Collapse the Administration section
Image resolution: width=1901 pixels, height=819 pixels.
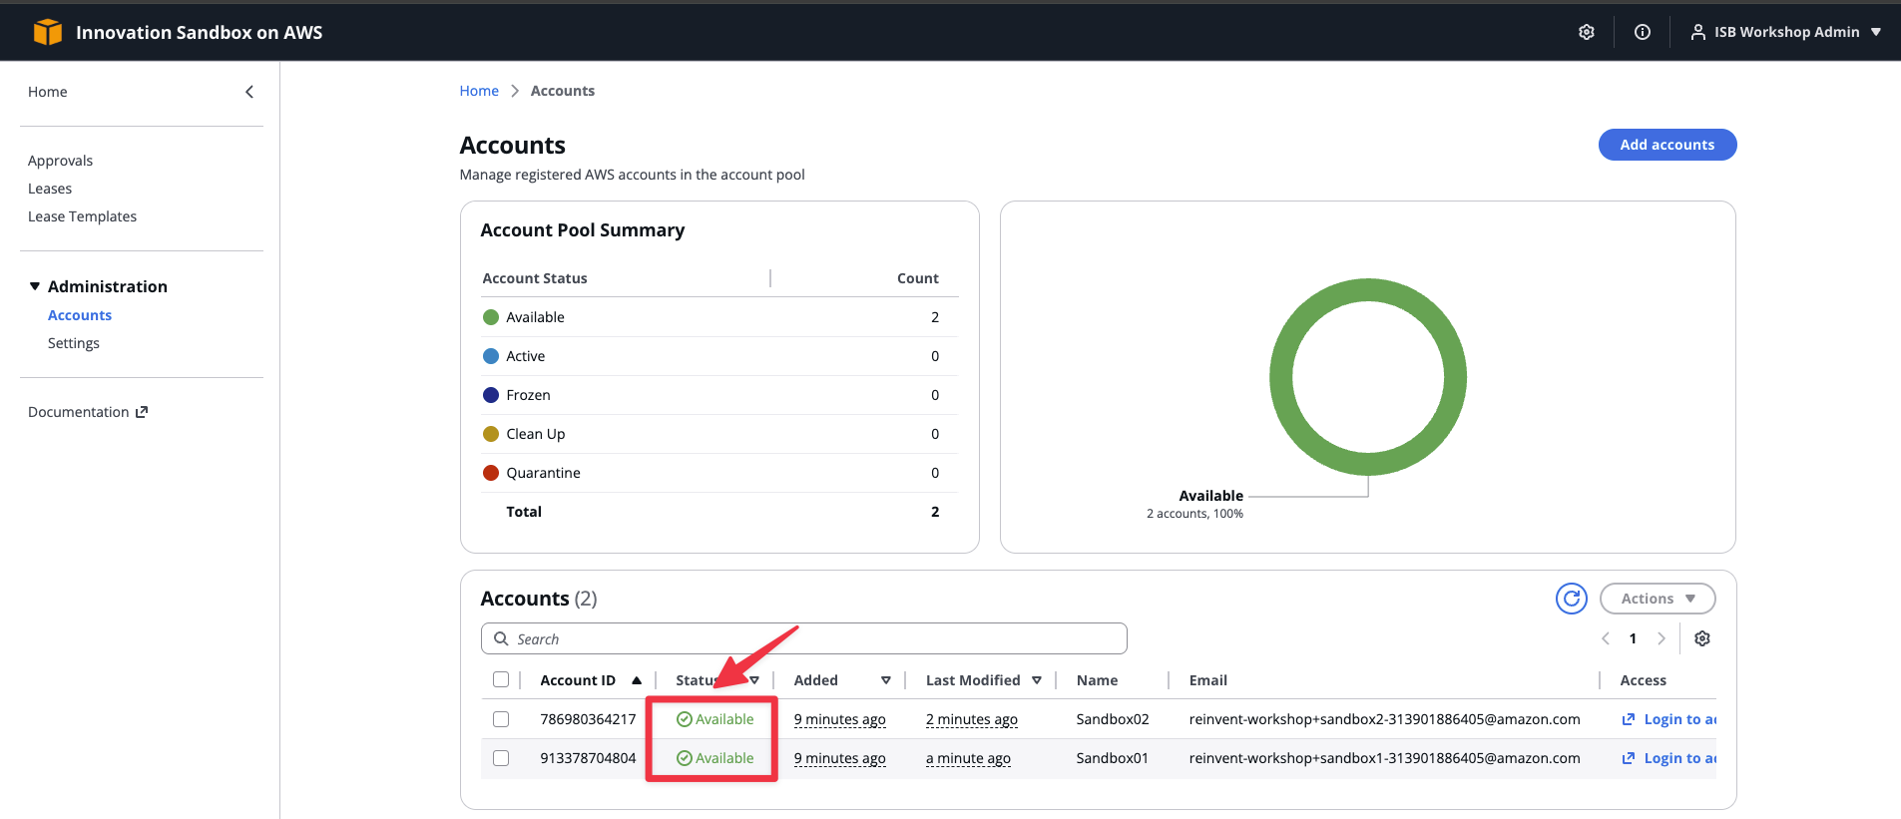click(x=35, y=286)
